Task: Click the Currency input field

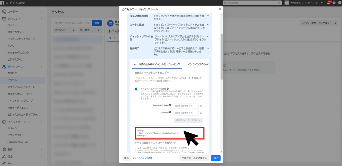Action: click(x=186, y=113)
